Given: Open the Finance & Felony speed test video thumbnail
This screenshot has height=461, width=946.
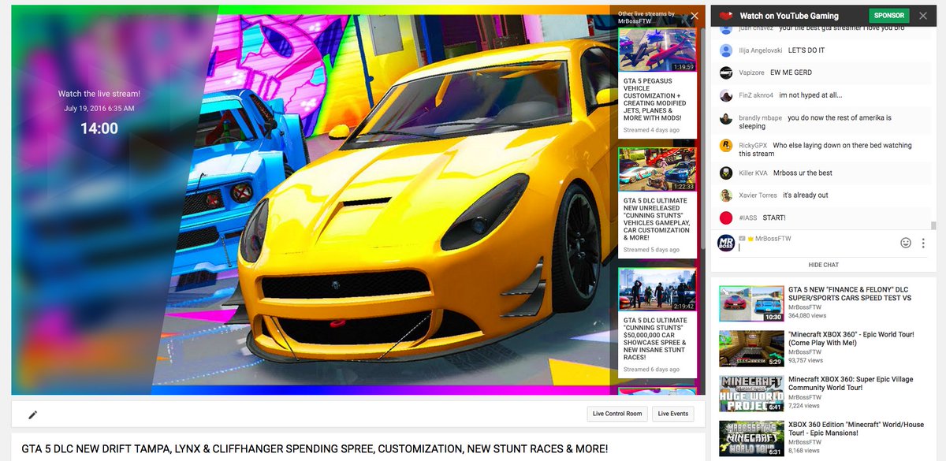Looking at the screenshot, I should [x=751, y=303].
